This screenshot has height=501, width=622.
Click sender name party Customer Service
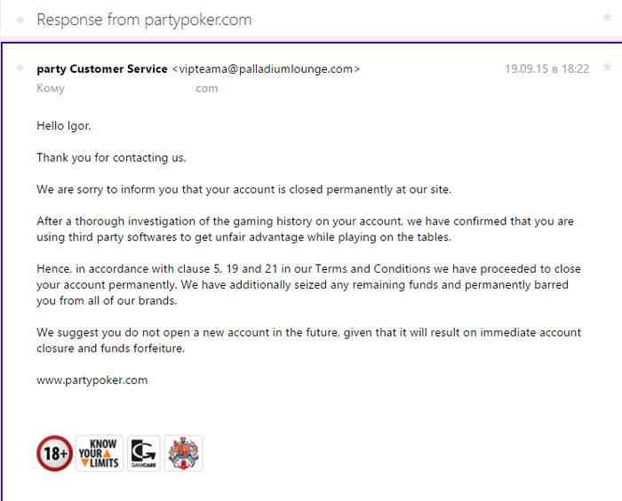(102, 69)
